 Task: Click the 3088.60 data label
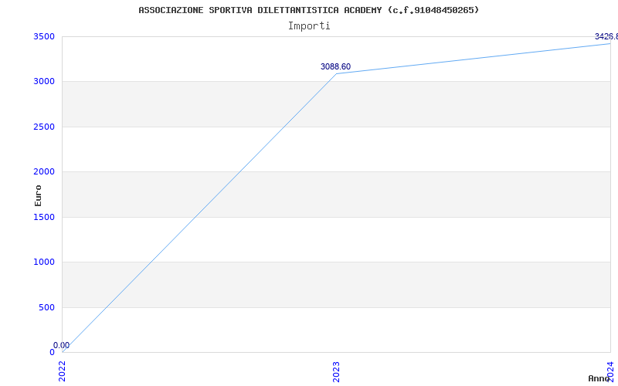[335, 66]
